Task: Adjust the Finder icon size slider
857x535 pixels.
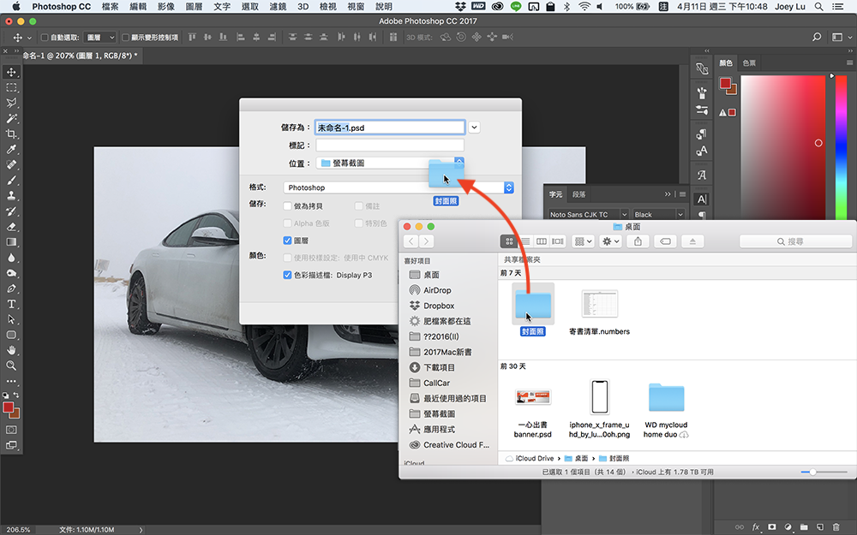Action: click(824, 472)
